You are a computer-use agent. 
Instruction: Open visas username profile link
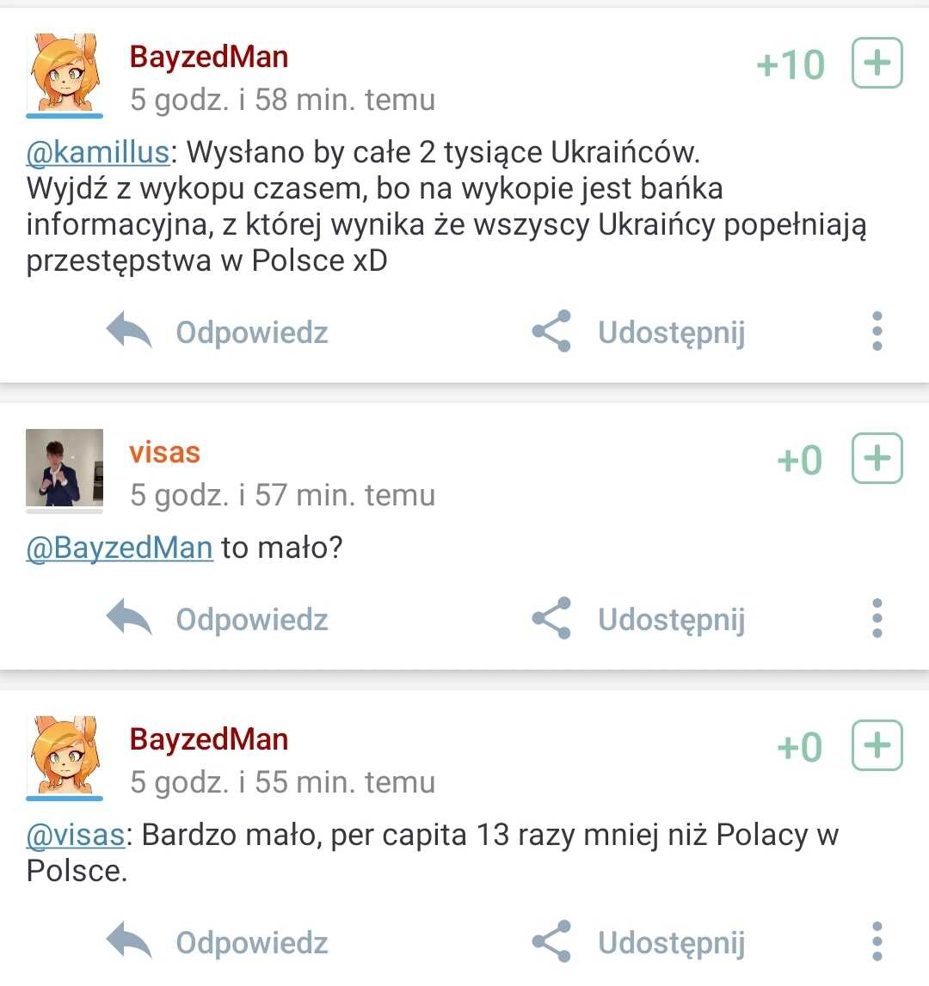pos(165,453)
